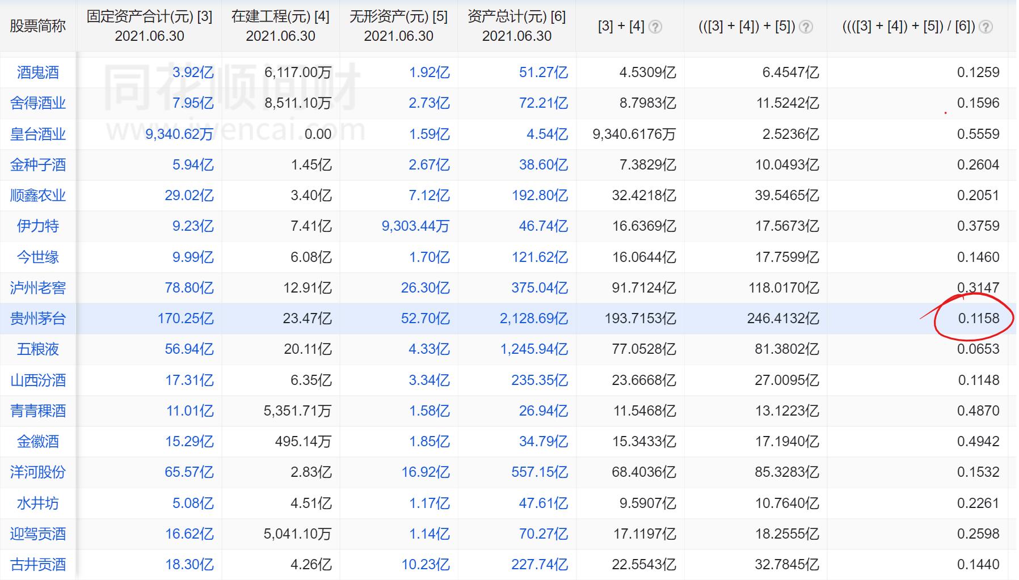The width and height of the screenshot is (1019, 580).
Task: Open 伊力特 intangible assets value 9,303.44万
Action: point(415,226)
